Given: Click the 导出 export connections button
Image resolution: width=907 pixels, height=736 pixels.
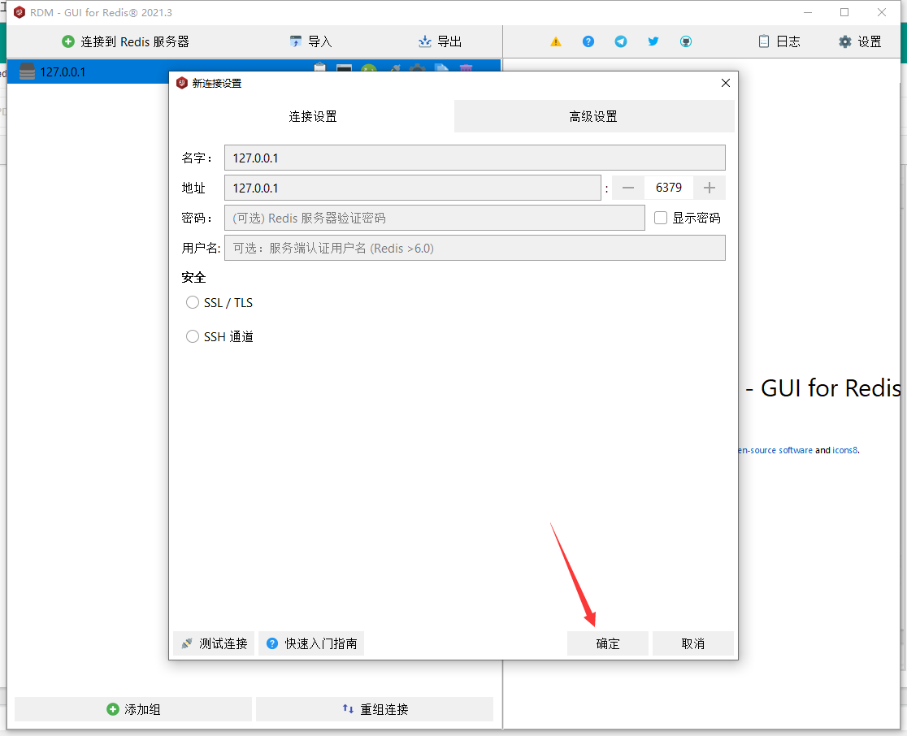Looking at the screenshot, I should point(440,41).
